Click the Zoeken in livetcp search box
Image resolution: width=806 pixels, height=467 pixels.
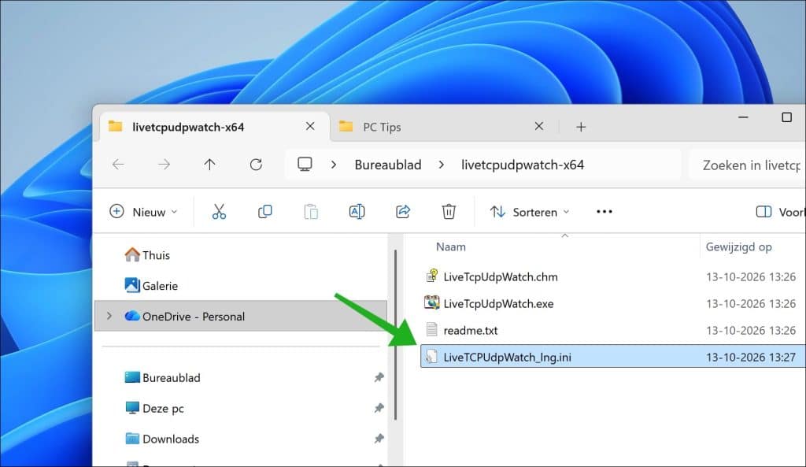748,165
